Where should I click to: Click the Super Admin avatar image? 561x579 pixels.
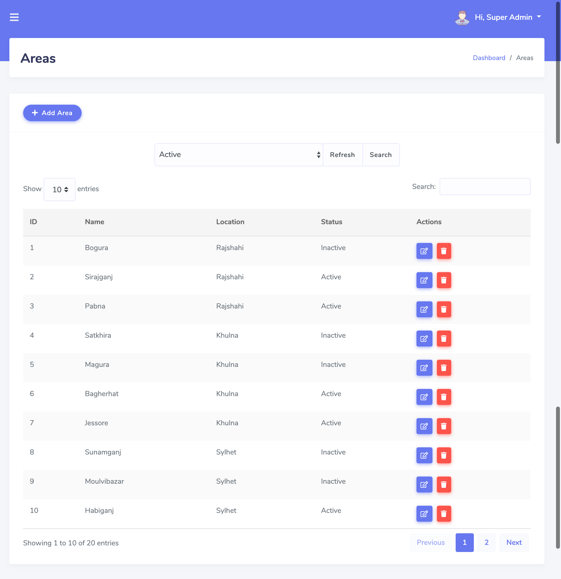462,17
